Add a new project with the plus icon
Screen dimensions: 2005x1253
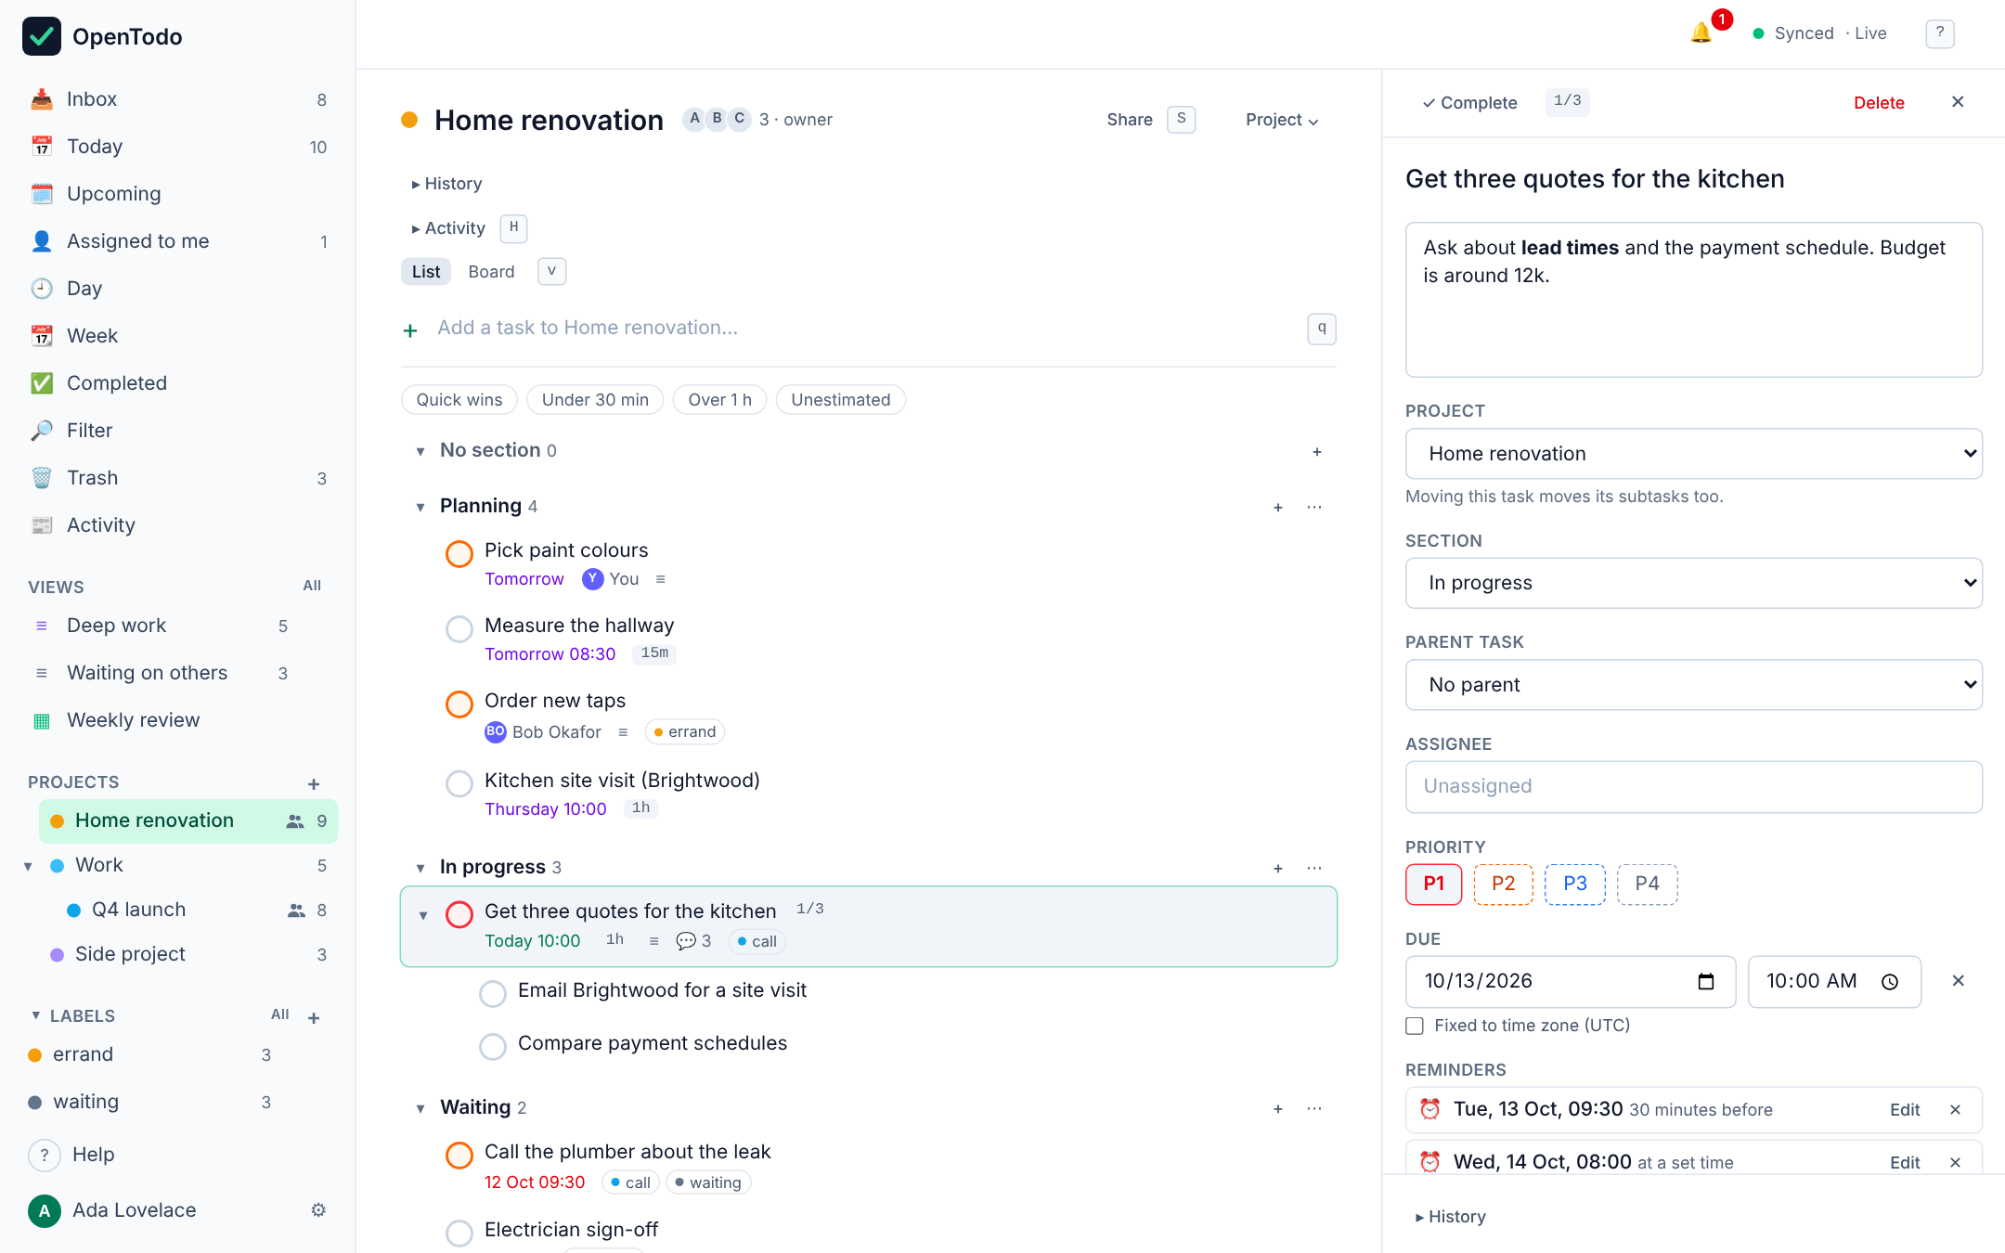coord(314,784)
